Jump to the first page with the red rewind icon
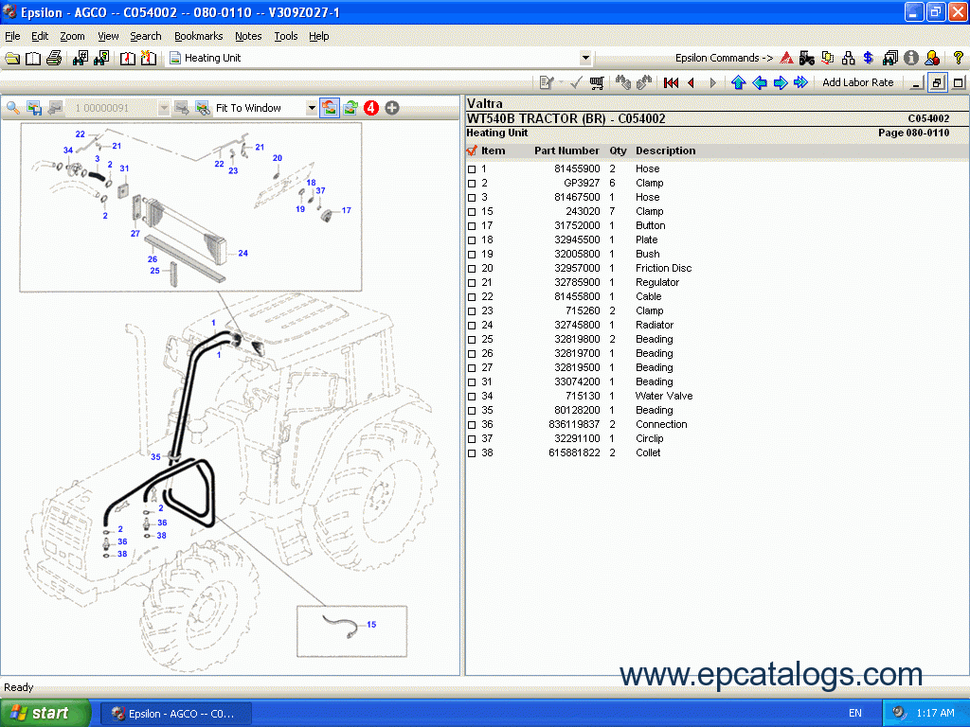This screenshot has width=970, height=727. point(671,83)
